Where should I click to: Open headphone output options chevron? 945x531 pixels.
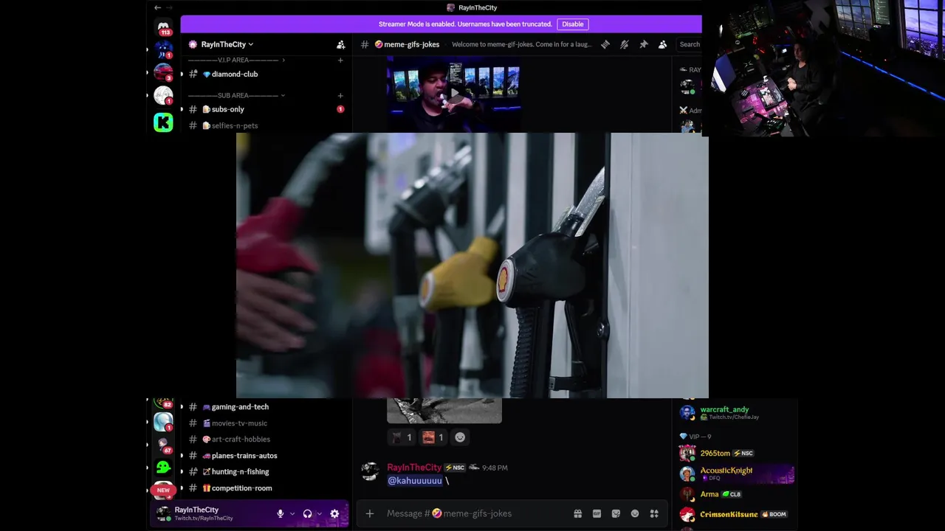click(x=319, y=513)
